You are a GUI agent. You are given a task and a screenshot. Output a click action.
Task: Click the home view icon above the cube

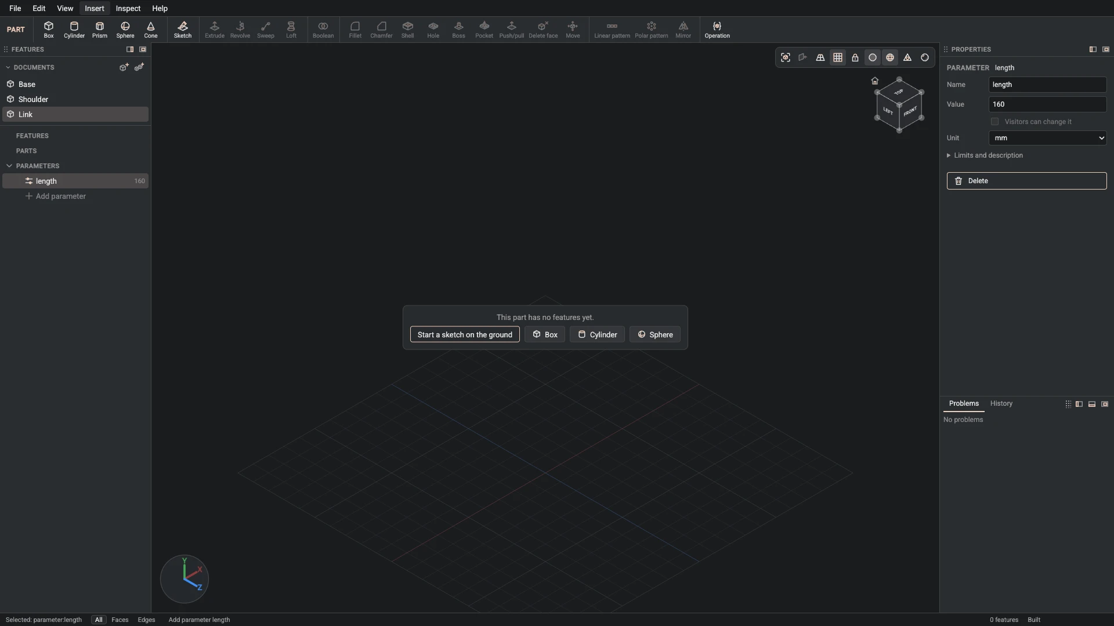(x=875, y=81)
